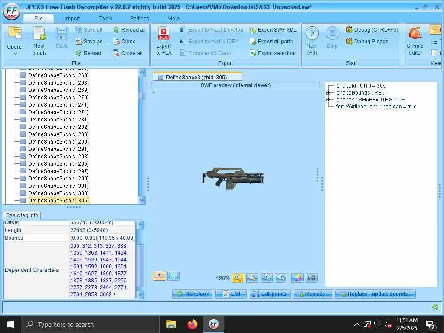The height and width of the screenshot is (333, 444).
Task: Select shapeId : UI16 = 305 row
Action: [361, 85]
